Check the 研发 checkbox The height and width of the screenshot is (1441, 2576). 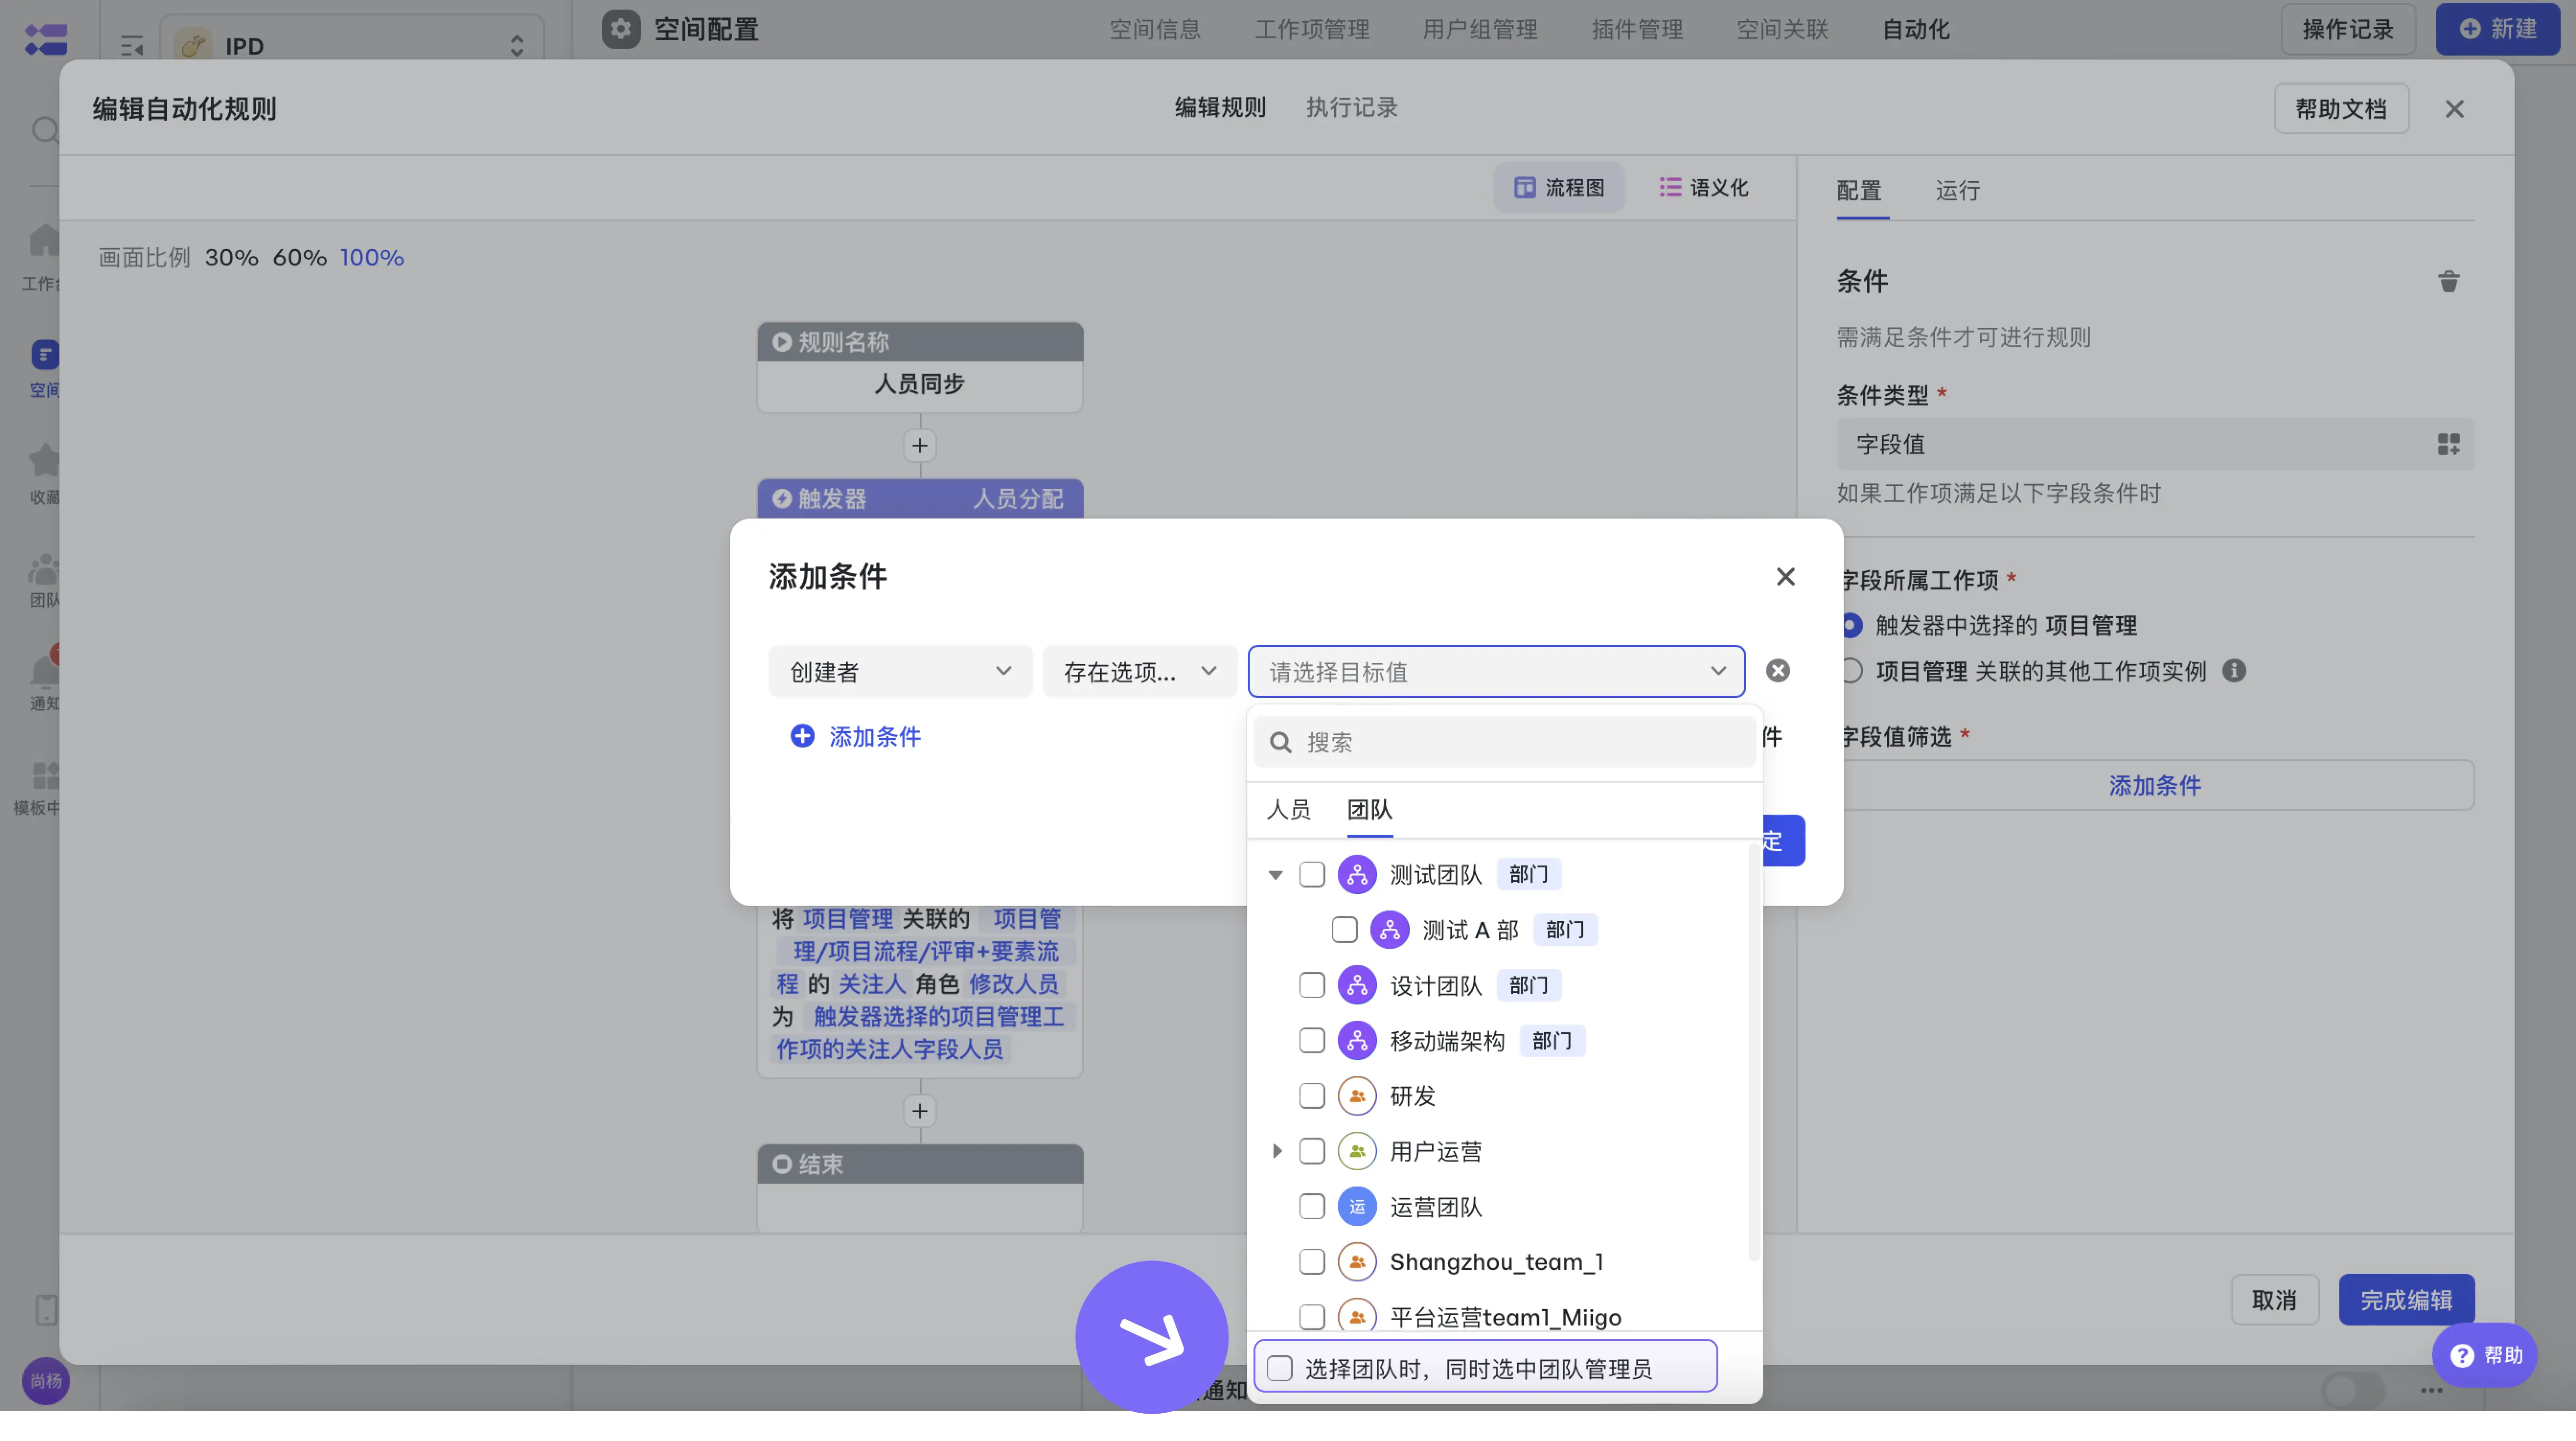(x=1312, y=1096)
